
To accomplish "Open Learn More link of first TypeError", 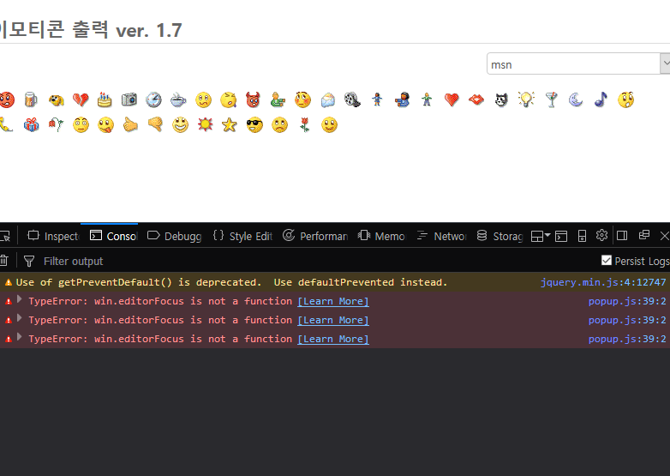I will (332, 301).
